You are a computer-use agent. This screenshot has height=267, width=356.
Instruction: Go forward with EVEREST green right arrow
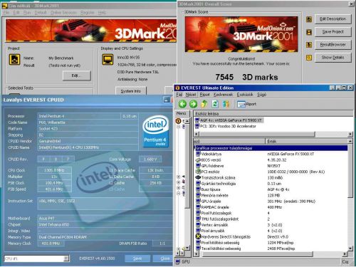pyautogui.click(x=193, y=104)
